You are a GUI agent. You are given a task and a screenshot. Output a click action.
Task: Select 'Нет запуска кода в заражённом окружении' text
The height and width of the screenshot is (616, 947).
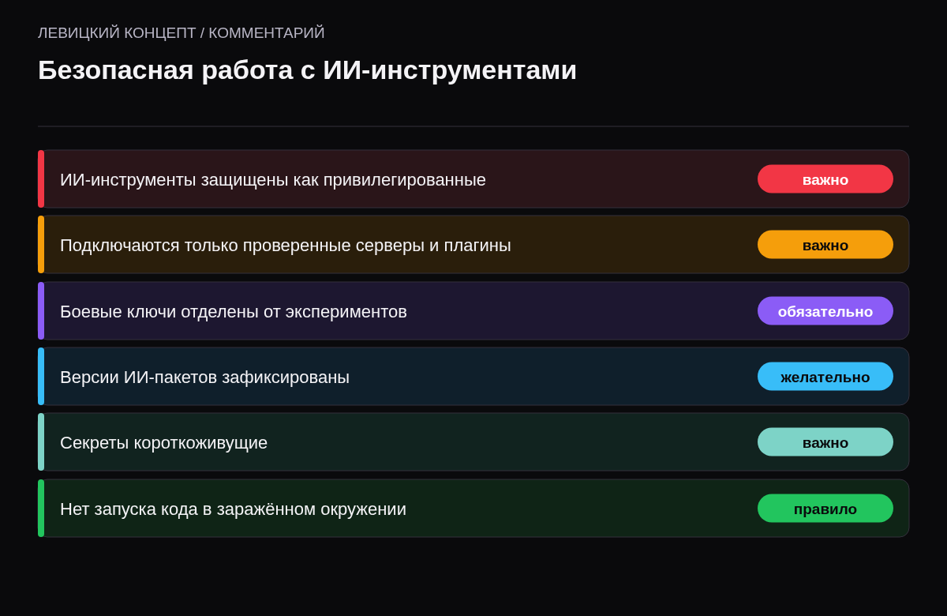click(233, 509)
